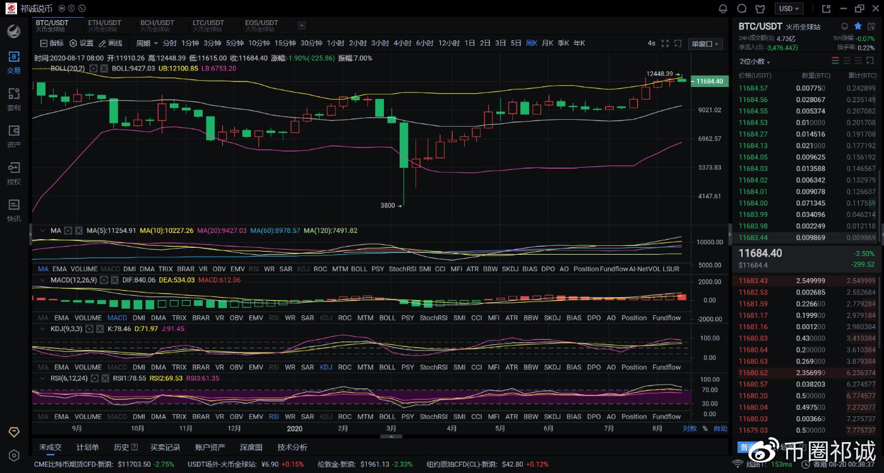The image size is (884, 473).
Task: Click the pop-out window icon in title bar
Action: click(825, 9)
